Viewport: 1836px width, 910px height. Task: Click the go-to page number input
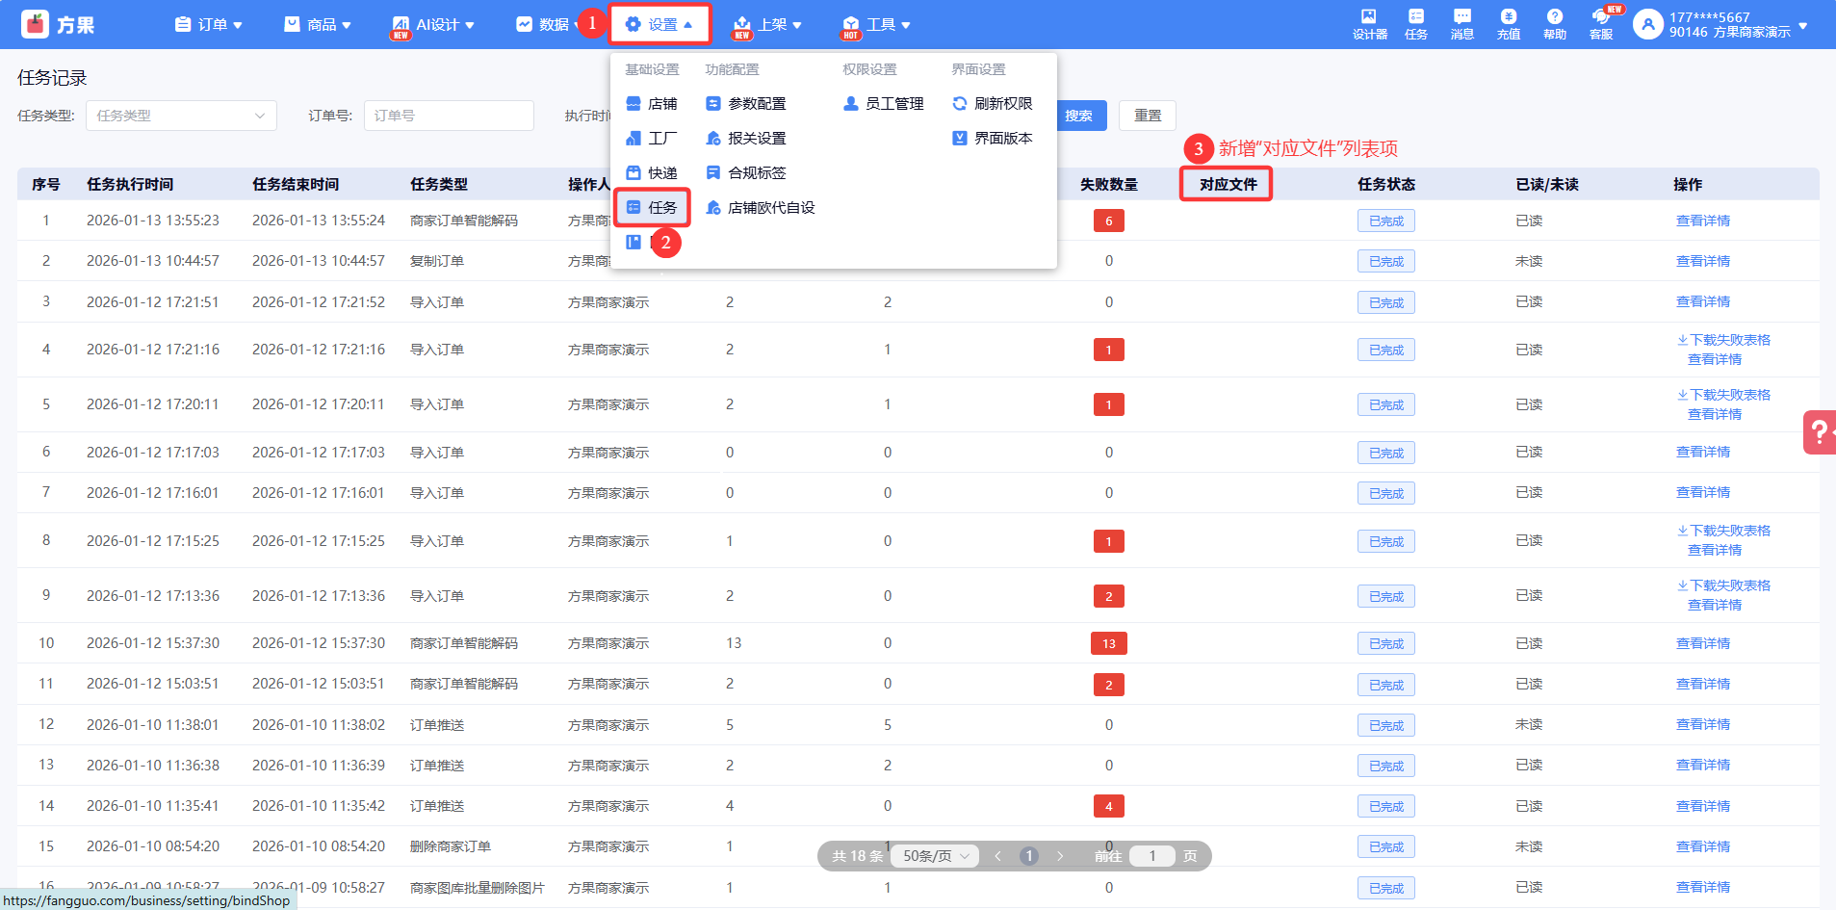tap(1151, 856)
